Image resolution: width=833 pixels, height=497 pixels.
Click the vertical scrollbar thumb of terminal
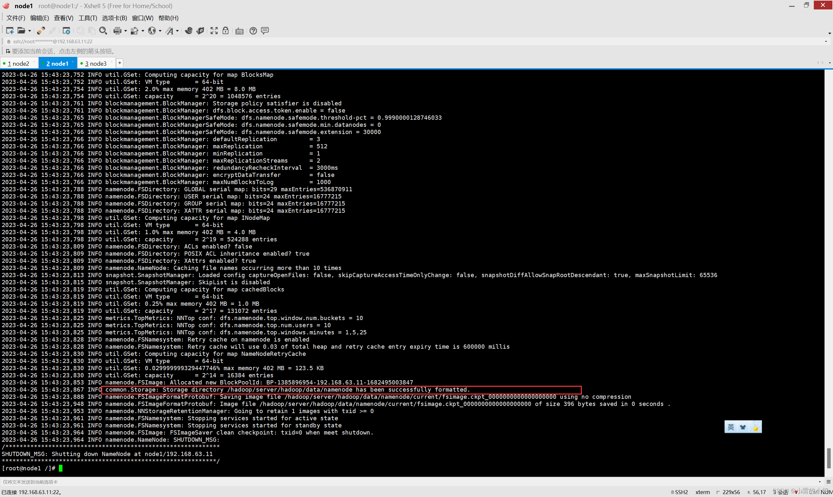[829, 459]
